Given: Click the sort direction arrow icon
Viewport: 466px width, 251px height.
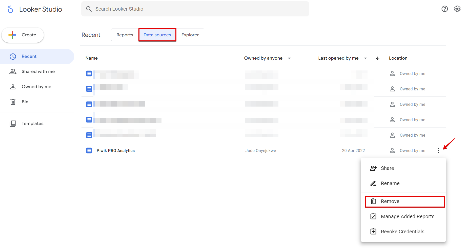Looking at the screenshot, I should click(378, 58).
